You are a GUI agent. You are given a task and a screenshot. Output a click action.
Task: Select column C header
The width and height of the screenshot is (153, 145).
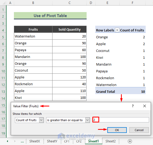point(70,3)
